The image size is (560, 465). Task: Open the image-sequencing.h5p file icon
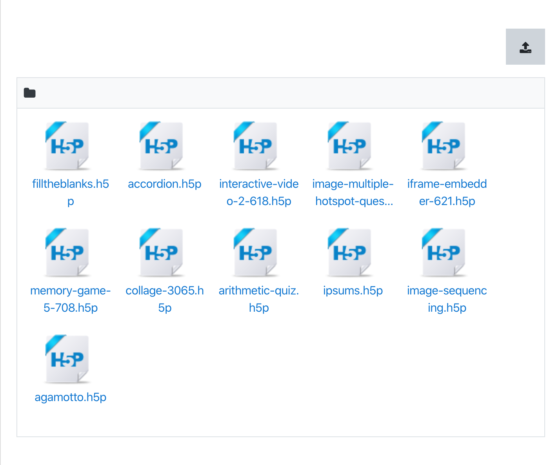tap(444, 252)
